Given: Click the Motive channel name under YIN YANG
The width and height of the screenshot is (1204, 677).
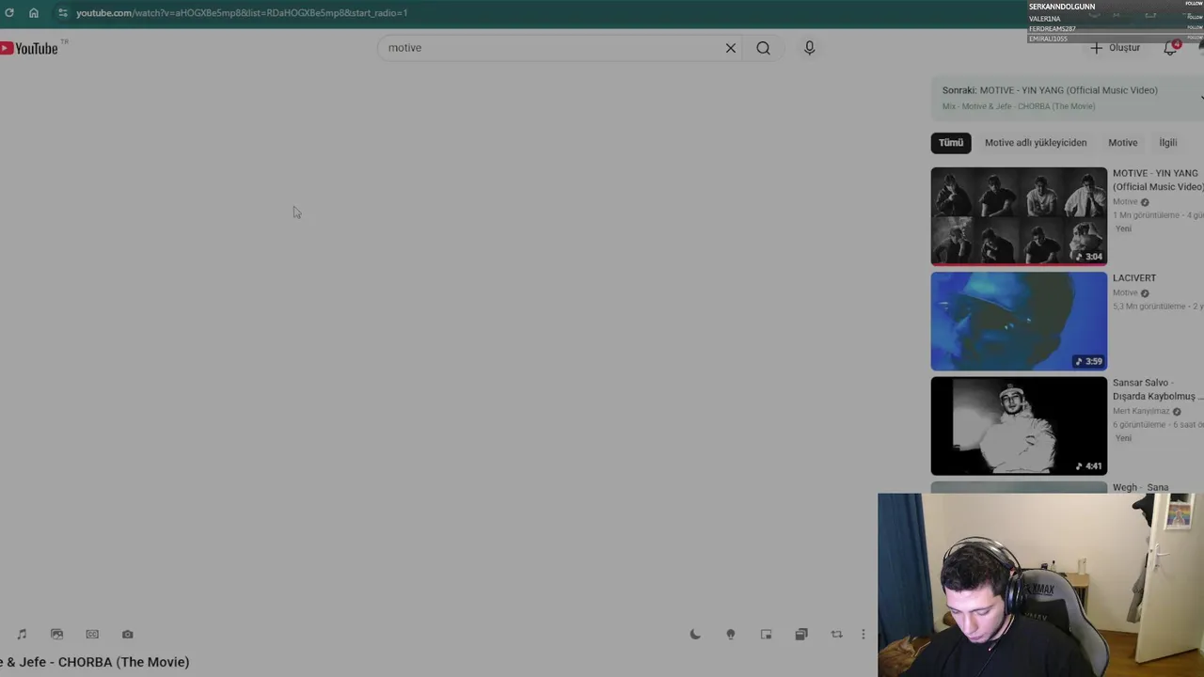Looking at the screenshot, I should pos(1125,202).
